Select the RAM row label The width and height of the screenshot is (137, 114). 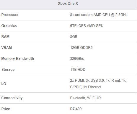coord(5,37)
